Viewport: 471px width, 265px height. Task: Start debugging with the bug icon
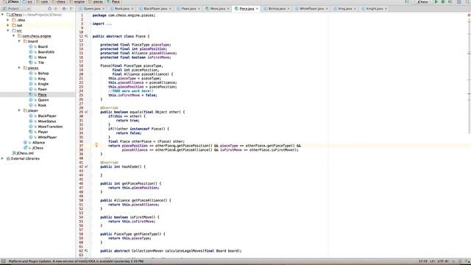point(443,1)
